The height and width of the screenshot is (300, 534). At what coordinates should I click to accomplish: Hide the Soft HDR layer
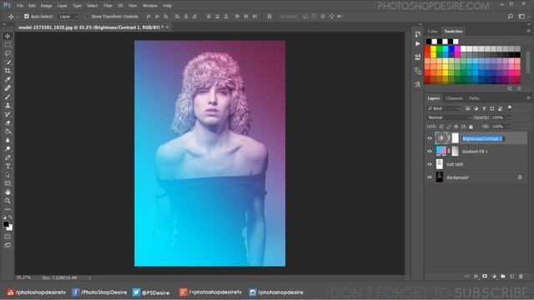pos(430,164)
